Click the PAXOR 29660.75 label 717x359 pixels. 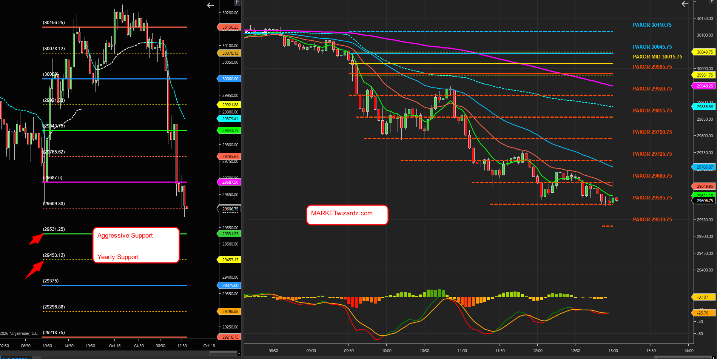click(x=652, y=176)
